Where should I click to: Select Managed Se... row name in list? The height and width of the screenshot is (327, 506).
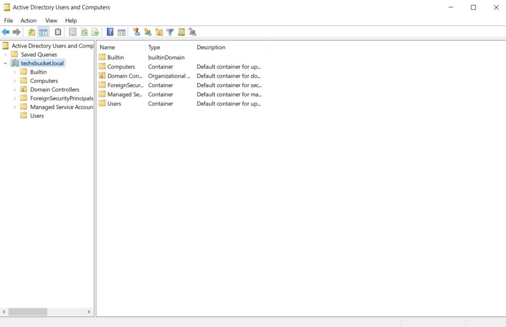pos(124,94)
